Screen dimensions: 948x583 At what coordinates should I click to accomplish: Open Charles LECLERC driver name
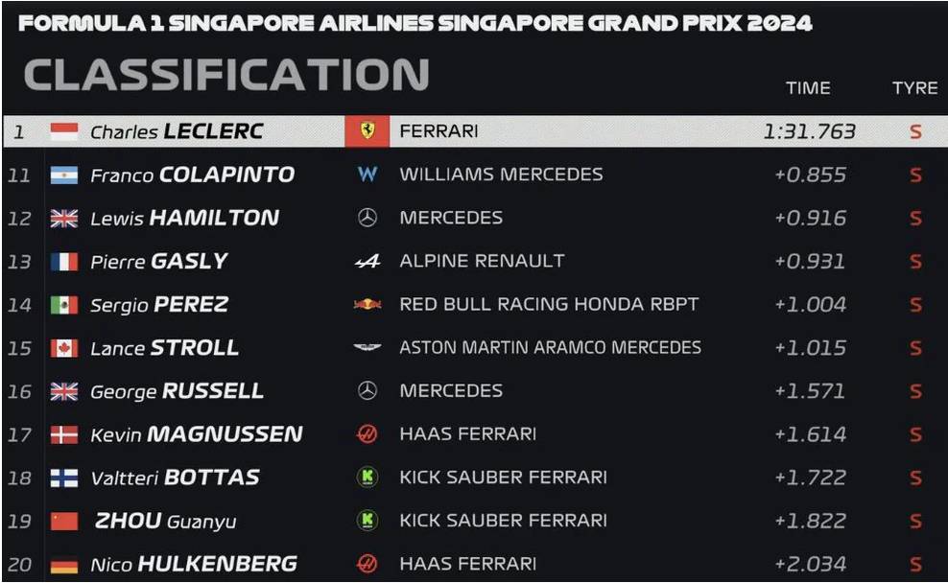[x=177, y=131]
